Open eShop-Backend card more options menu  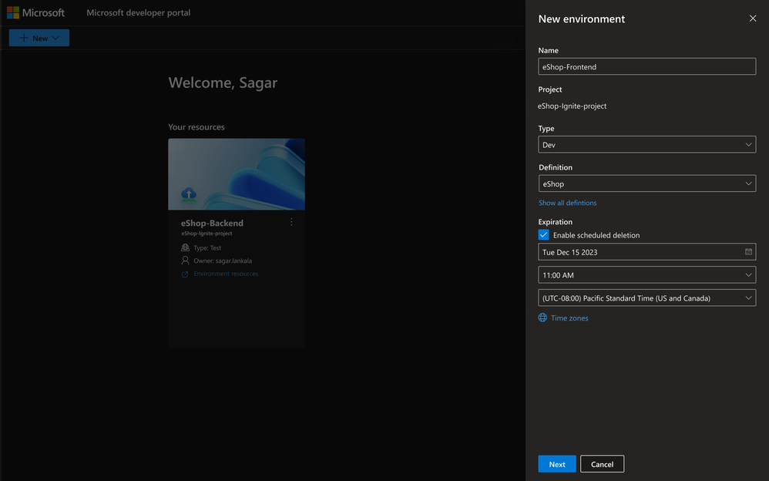291,222
